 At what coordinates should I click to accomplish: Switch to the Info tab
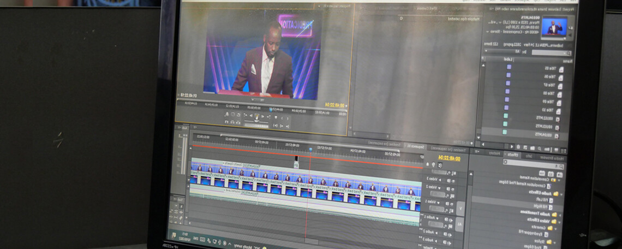[529, 156]
